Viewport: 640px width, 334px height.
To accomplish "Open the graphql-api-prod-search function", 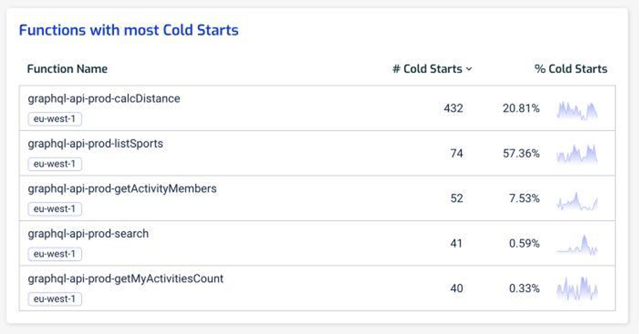I will coord(88,233).
